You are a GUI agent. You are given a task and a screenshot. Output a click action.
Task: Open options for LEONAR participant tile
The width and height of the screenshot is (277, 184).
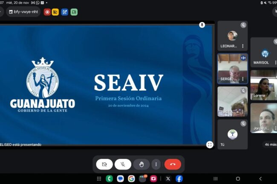click(x=243, y=46)
